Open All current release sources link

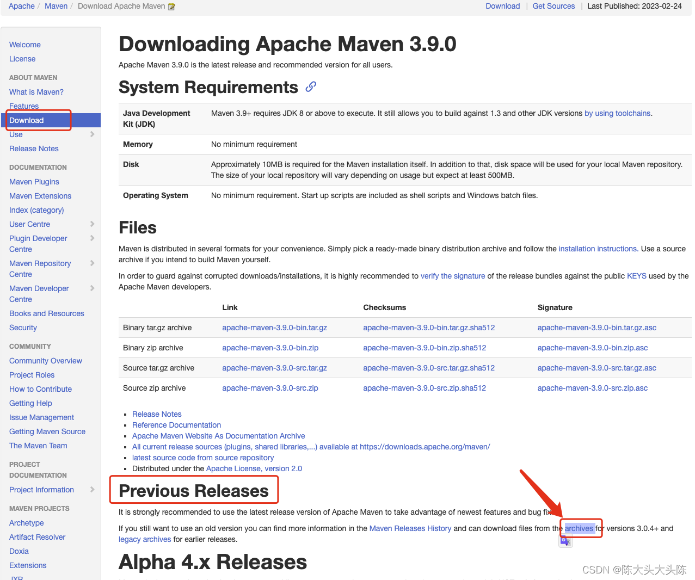point(311,447)
